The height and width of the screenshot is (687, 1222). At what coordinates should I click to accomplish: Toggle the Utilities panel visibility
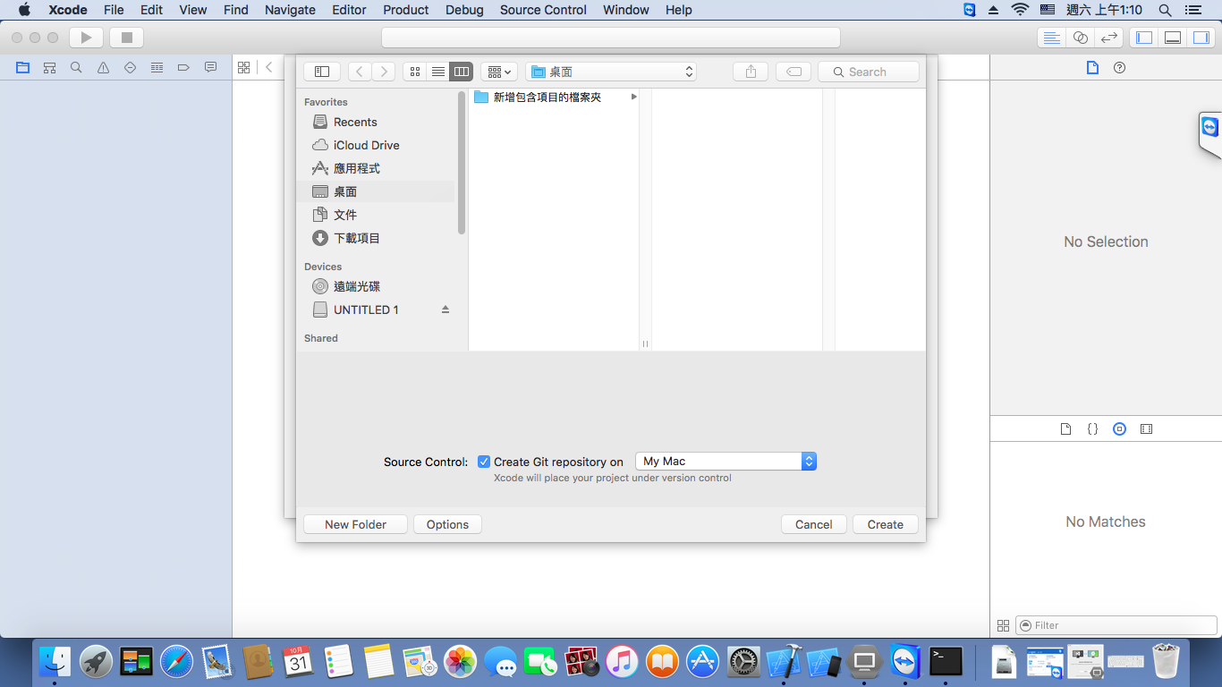click(1201, 38)
